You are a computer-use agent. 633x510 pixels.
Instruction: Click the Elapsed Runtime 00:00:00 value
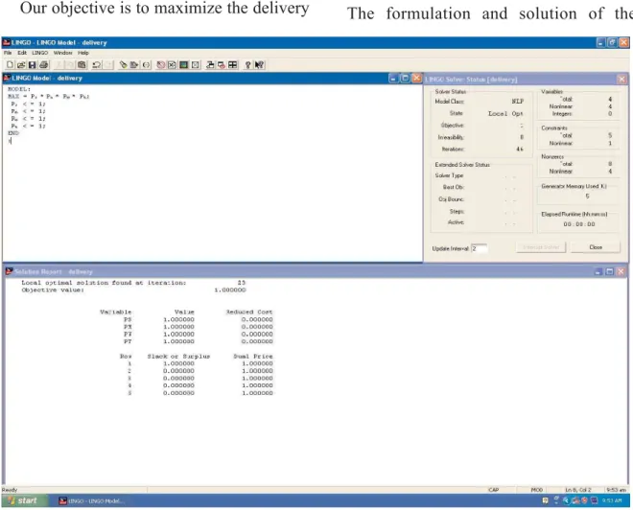point(579,224)
